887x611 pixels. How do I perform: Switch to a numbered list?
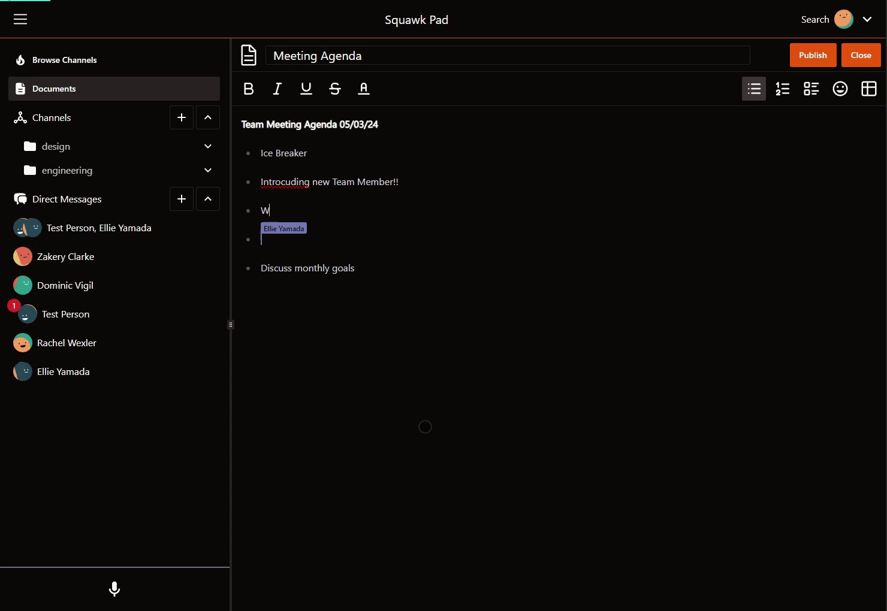point(782,89)
